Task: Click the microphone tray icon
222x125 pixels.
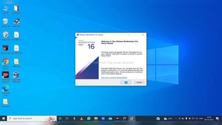Action: pos(186,118)
